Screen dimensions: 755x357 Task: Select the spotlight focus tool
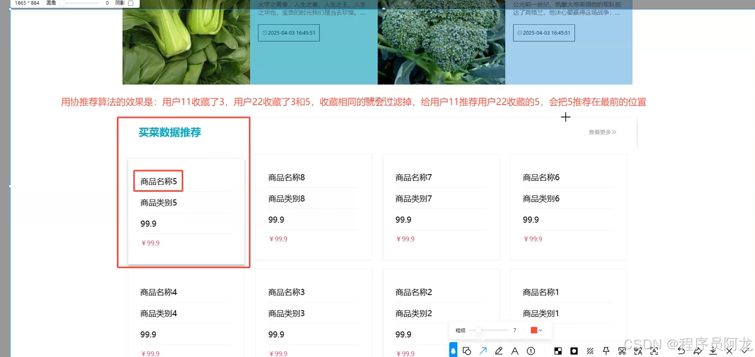tap(574, 350)
